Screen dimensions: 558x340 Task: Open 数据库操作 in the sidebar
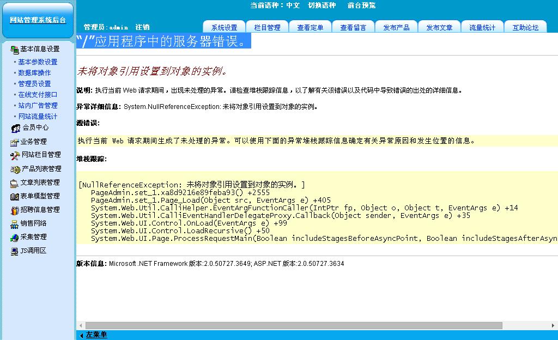pyautogui.click(x=34, y=73)
